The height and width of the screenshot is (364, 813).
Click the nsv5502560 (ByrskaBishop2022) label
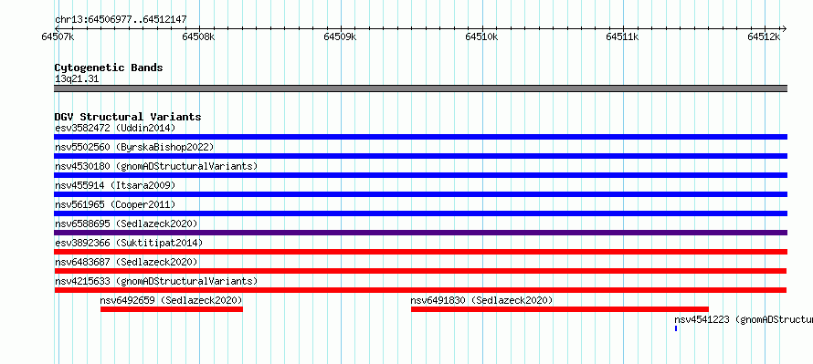pos(134,147)
